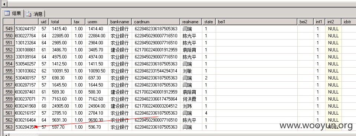Select the tax column header

79,22
